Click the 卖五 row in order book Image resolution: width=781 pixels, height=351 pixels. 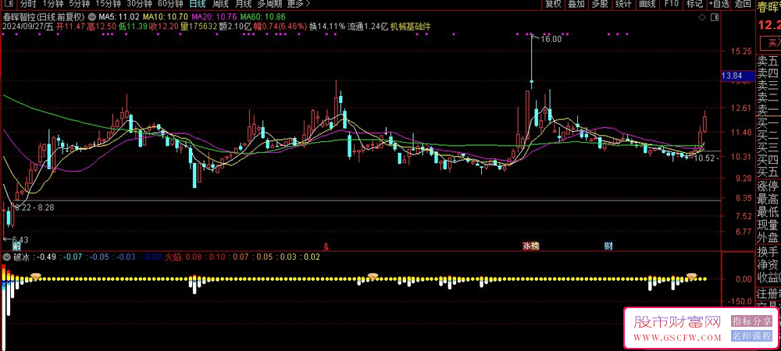coord(768,62)
